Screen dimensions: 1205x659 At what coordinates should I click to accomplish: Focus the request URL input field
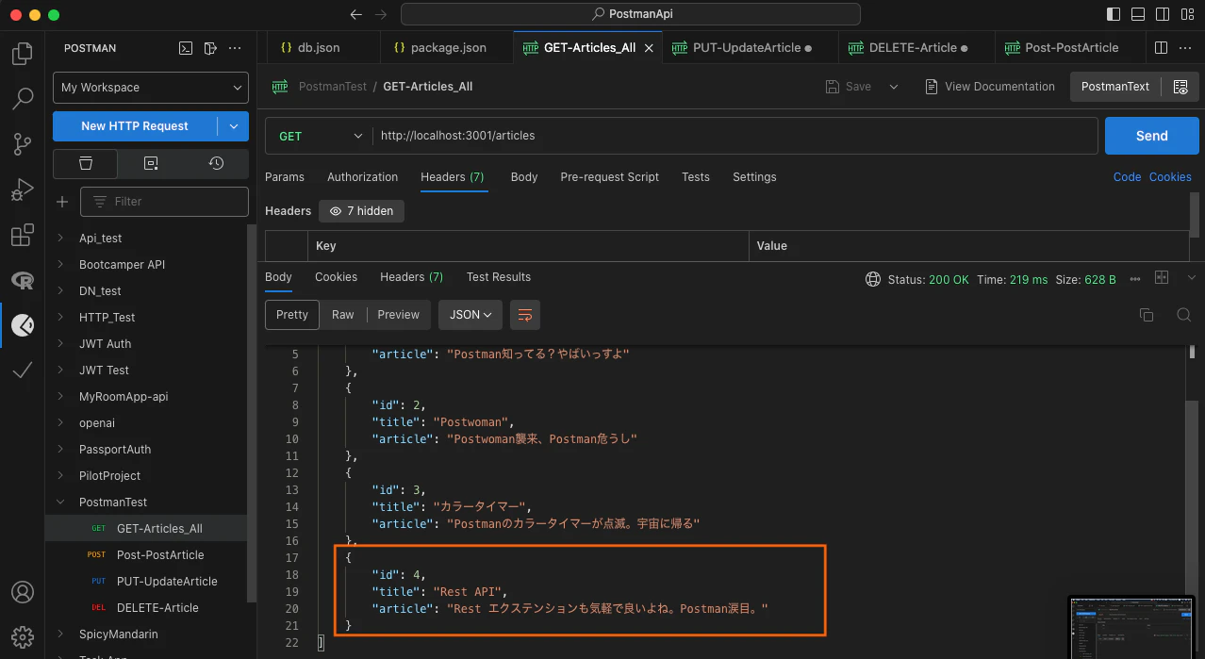click(735, 136)
